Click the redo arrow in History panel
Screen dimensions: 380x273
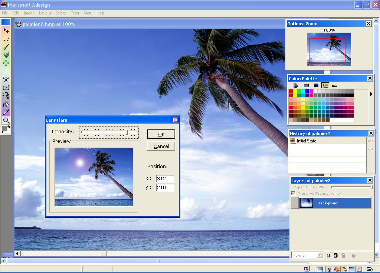click(371, 149)
